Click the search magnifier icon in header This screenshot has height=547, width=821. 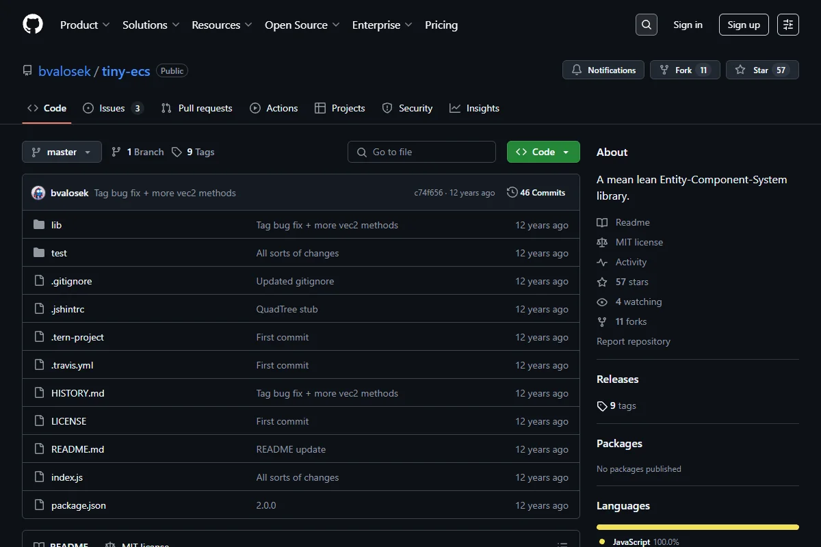pyautogui.click(x=647, y=25)
